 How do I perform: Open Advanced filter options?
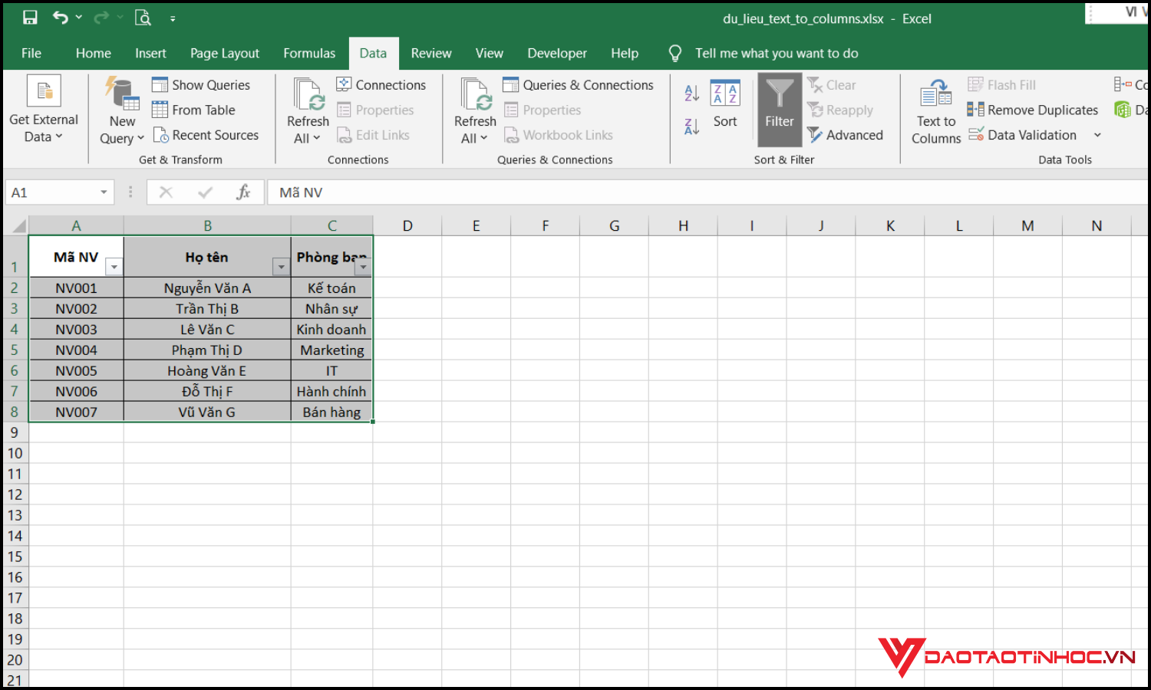pos(845,135)
